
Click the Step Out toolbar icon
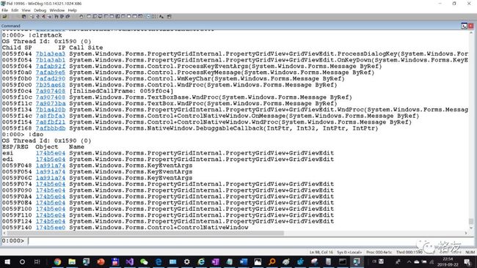pos(68,16)
